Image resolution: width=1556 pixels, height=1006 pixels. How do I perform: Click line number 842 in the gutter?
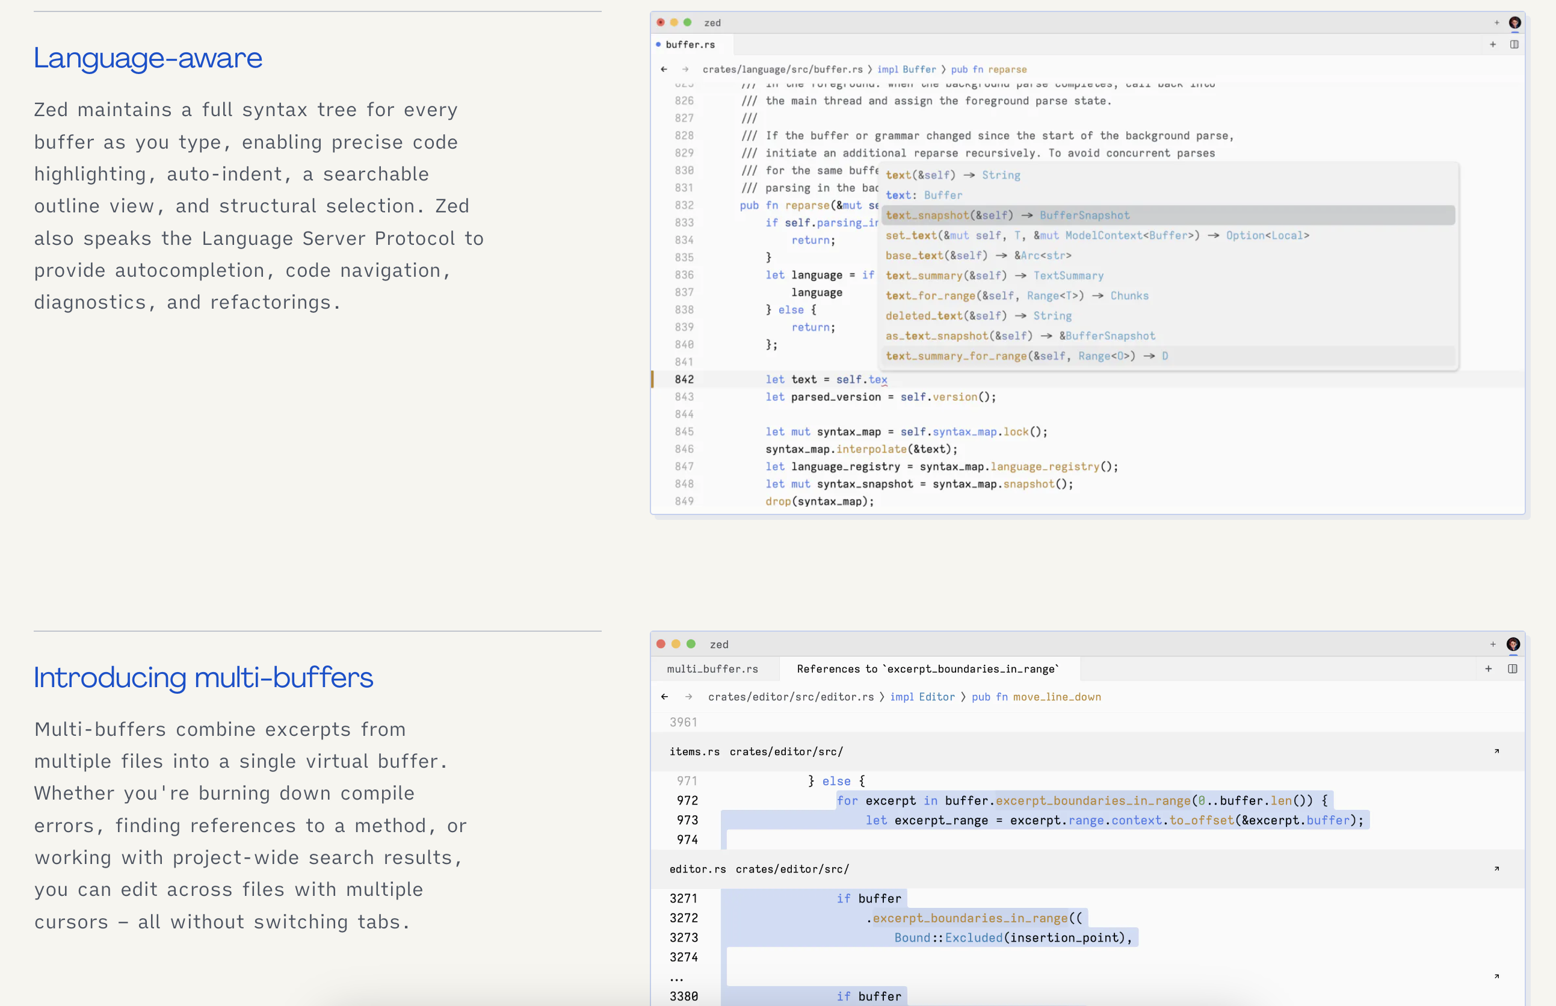tap(685, 380)
